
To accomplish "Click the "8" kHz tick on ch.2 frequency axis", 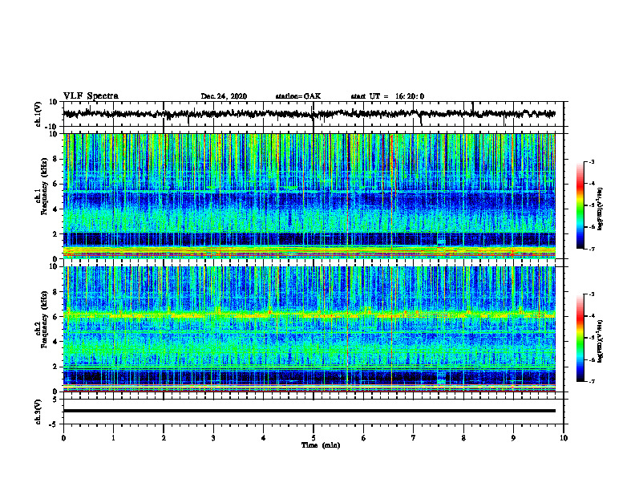I will [x=55, y=292].
